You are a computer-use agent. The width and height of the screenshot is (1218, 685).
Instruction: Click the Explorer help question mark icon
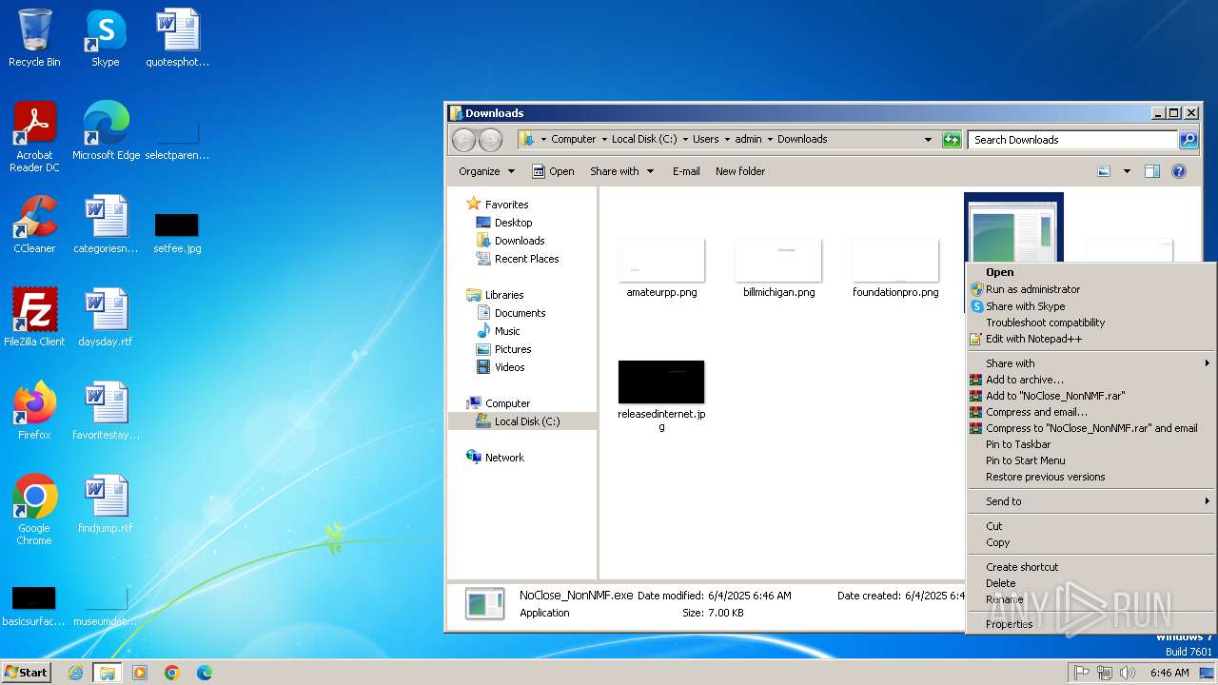point(1179,171)
